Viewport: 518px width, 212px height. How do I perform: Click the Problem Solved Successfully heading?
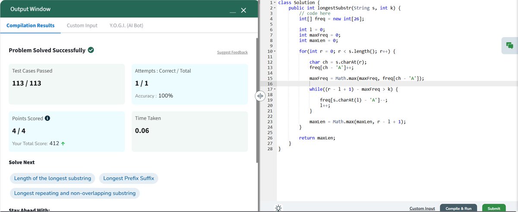[47, 50]
